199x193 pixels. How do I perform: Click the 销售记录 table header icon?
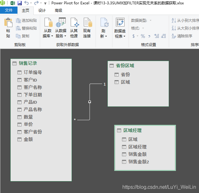(14, 64)
